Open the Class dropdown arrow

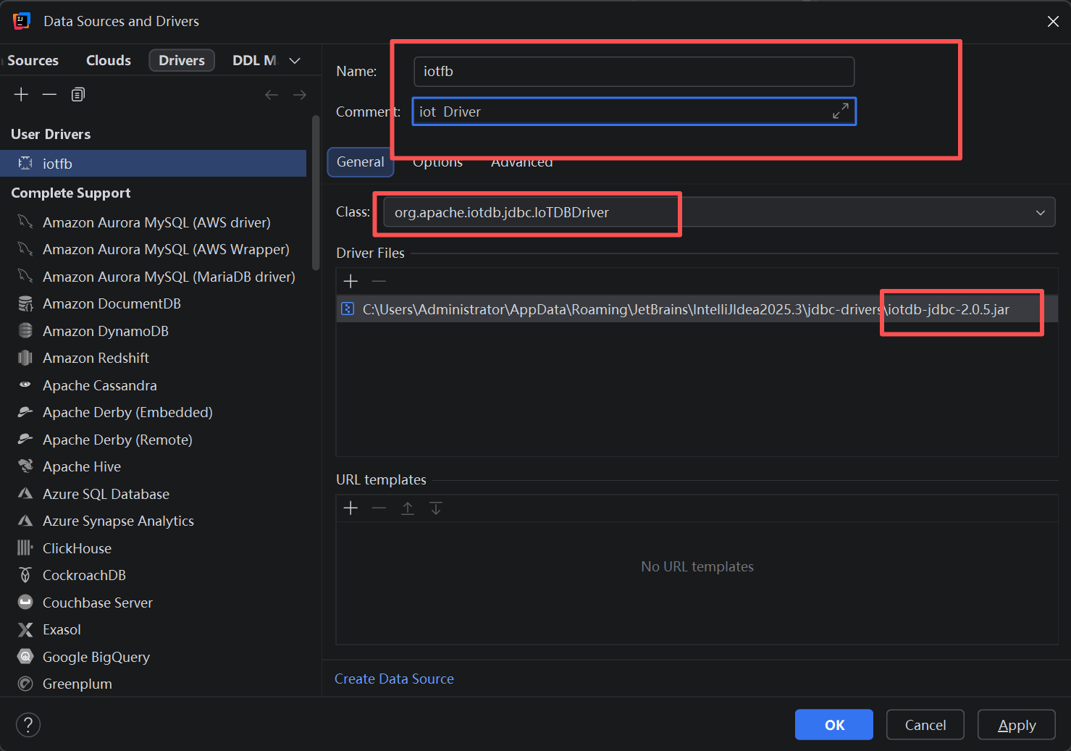[x=1040, y=212]
